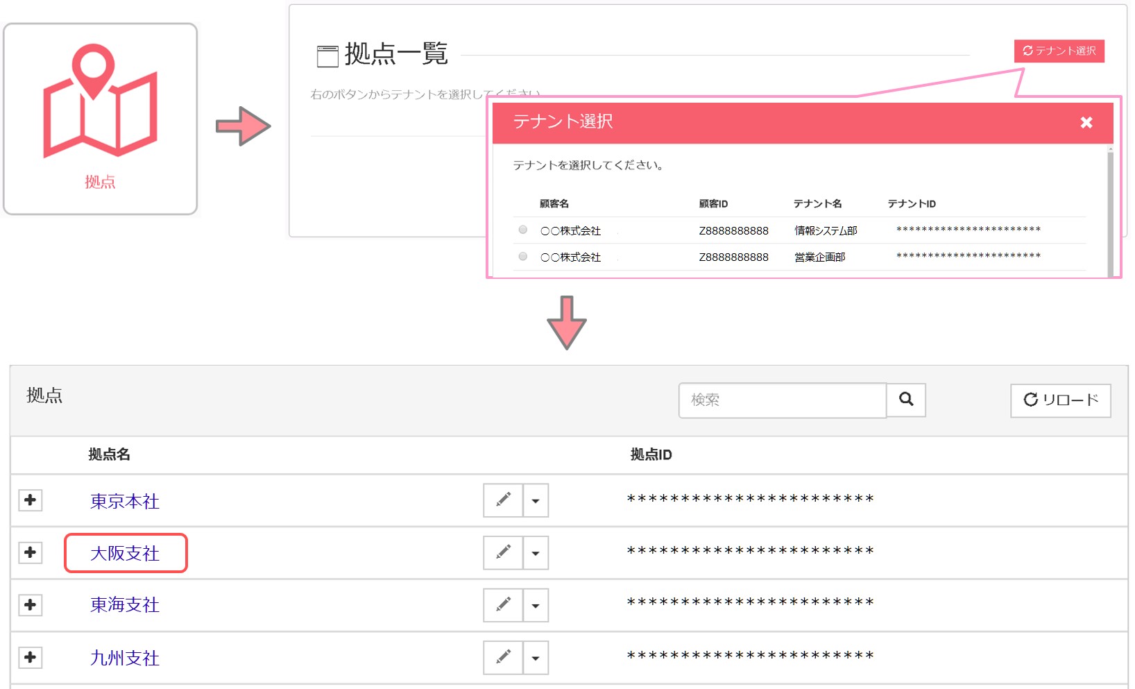Open the dropdown arrow beside 九州支社 edit
Viewport: 1135px width, 689px height.
tap(536, 658)
